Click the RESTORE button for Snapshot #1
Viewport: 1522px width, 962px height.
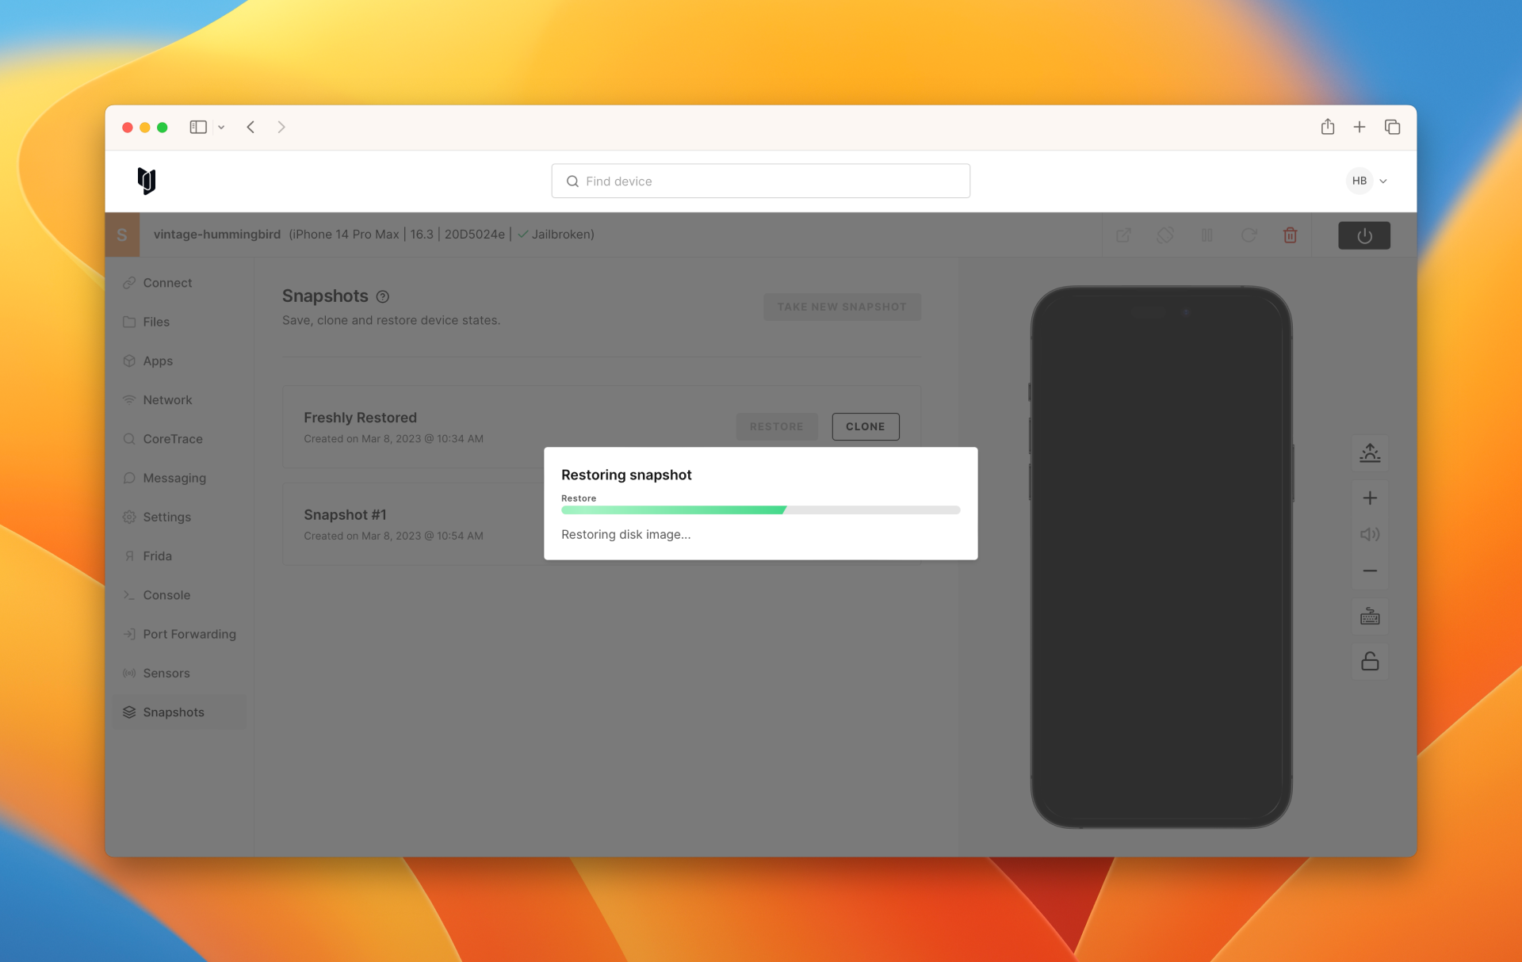pyautogui.click(x=776, y=523)
